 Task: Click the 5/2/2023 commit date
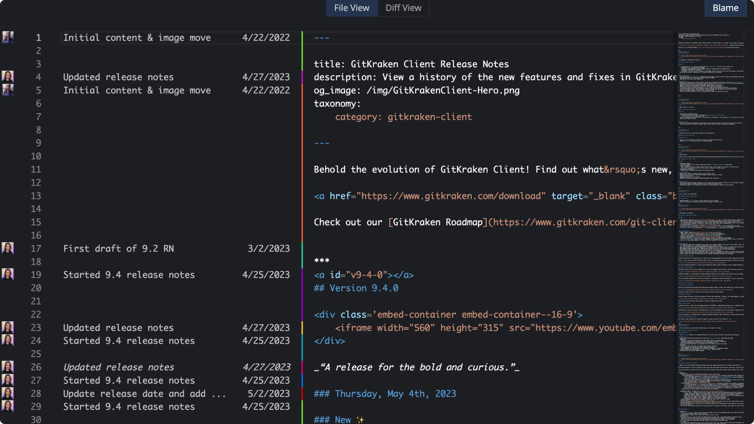pyautogui.click(x=269, y=394)
